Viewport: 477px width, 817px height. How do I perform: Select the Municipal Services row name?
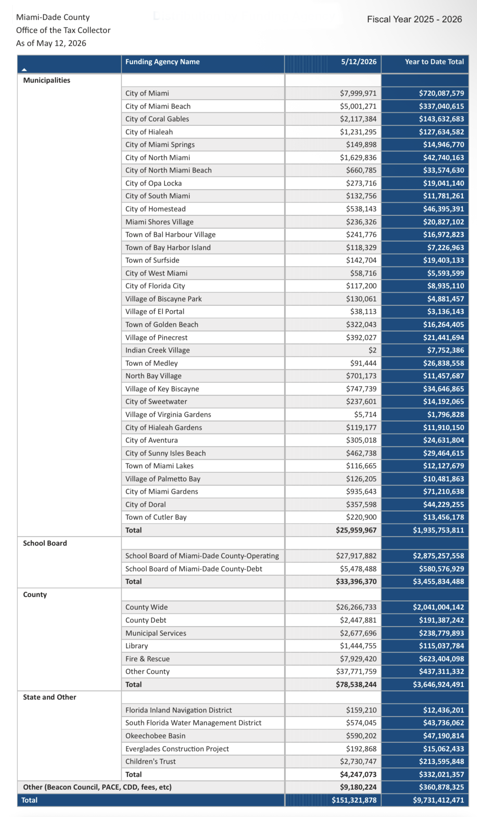156,633
